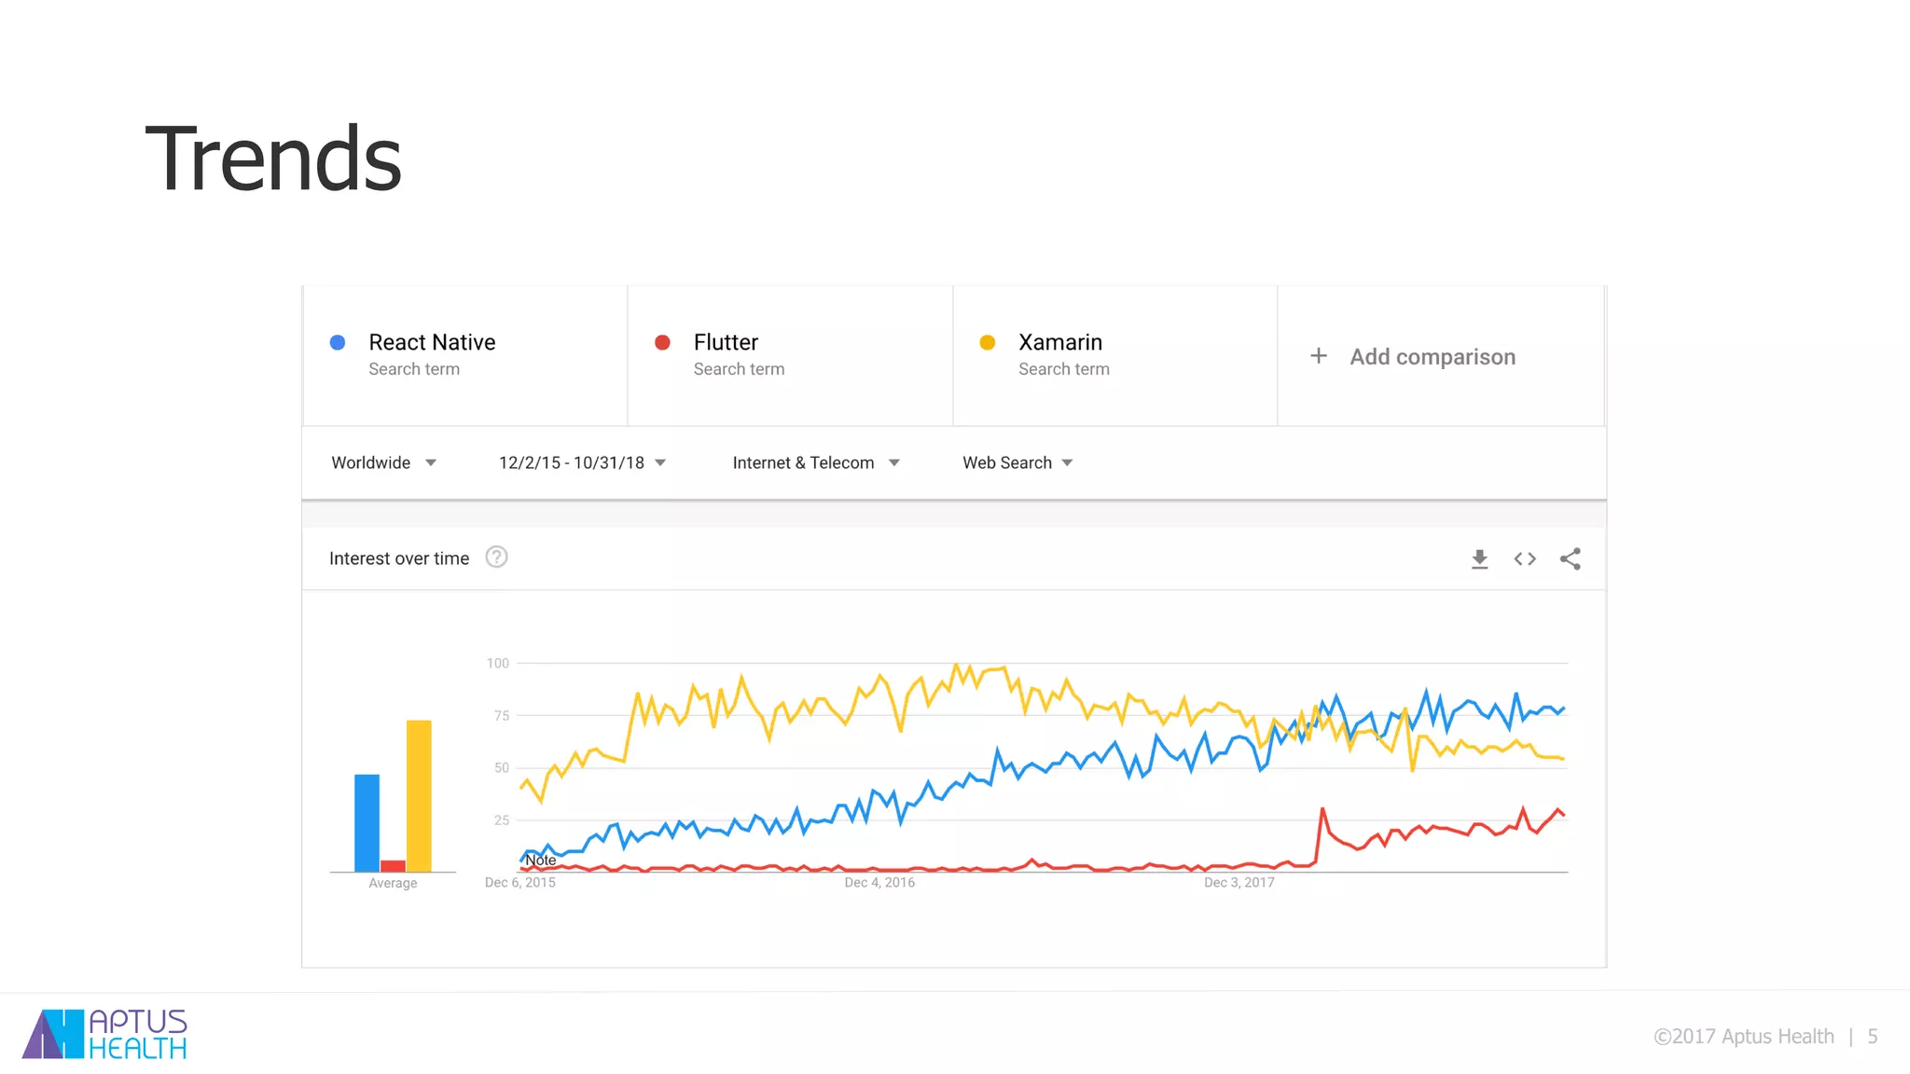Open the Worldwide region dropdown
The width and height of the screenshot is (1910, 1074).
(384, 462)
